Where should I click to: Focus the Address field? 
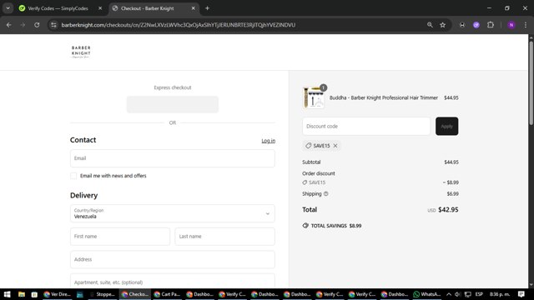pos(173,259)
